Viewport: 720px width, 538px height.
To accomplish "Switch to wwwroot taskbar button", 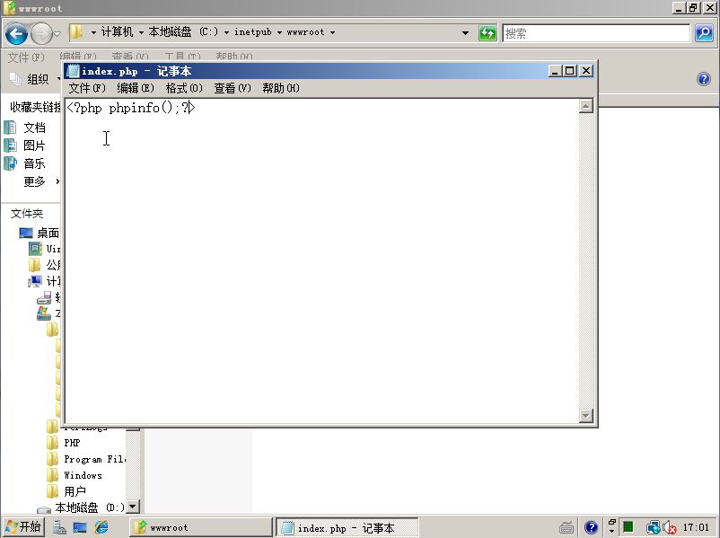I will click(x=200, y=527).
